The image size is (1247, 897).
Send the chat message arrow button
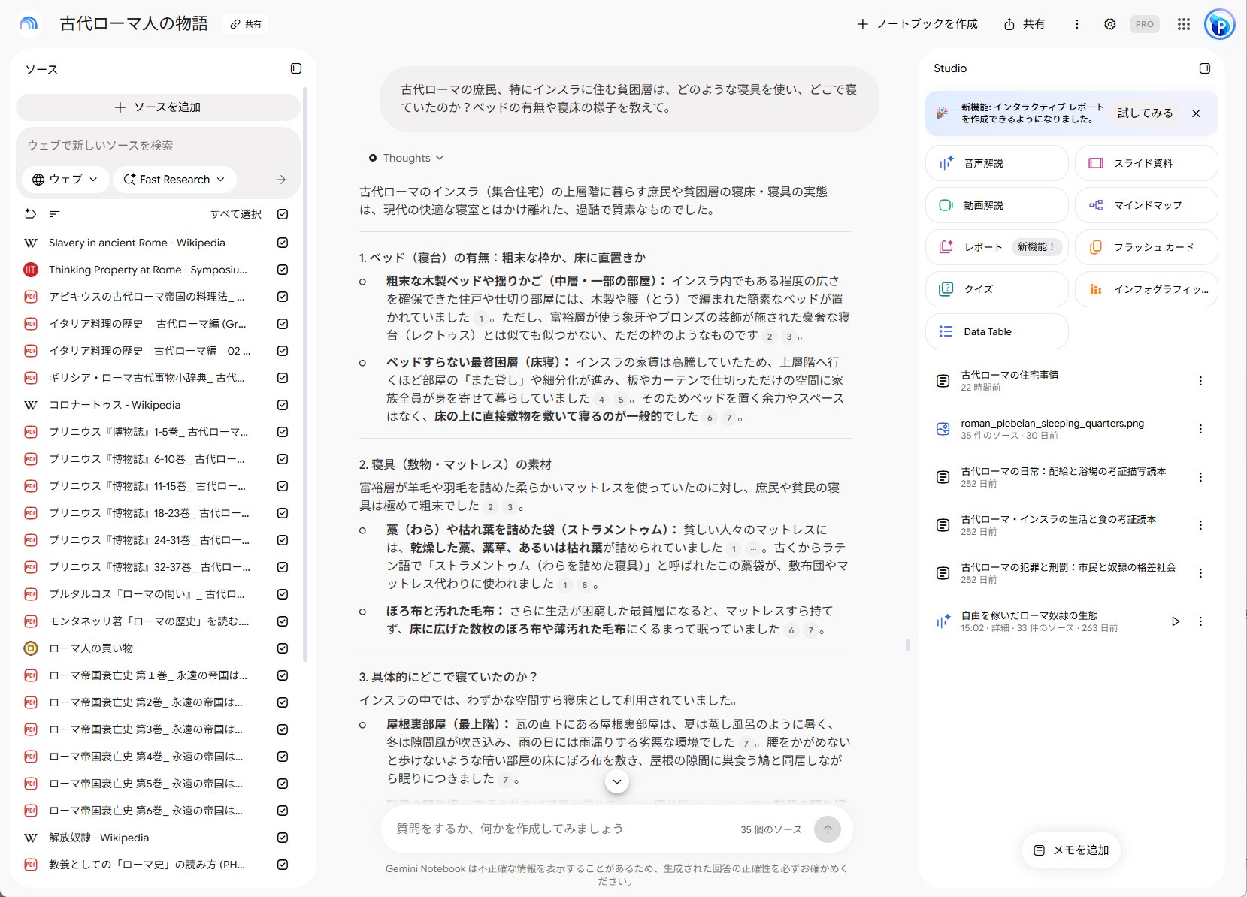click(x=828, y=829)
